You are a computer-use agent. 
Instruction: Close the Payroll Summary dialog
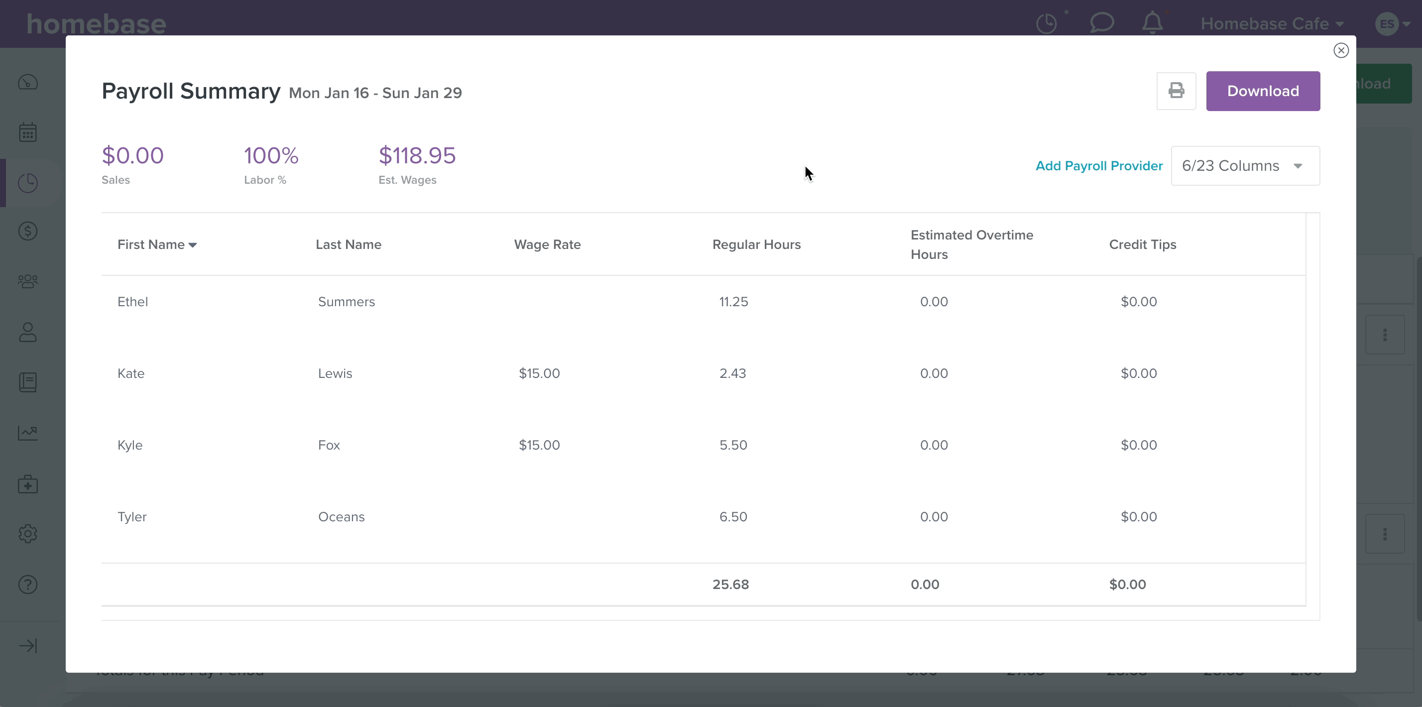coord(1341,50)
